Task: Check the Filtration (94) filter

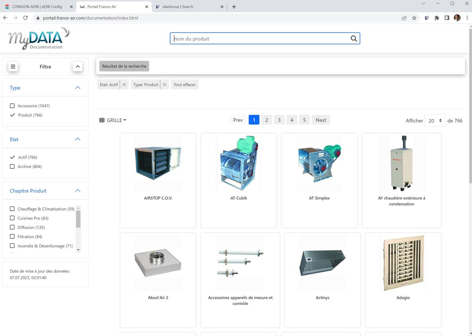Action: [12, 237]
